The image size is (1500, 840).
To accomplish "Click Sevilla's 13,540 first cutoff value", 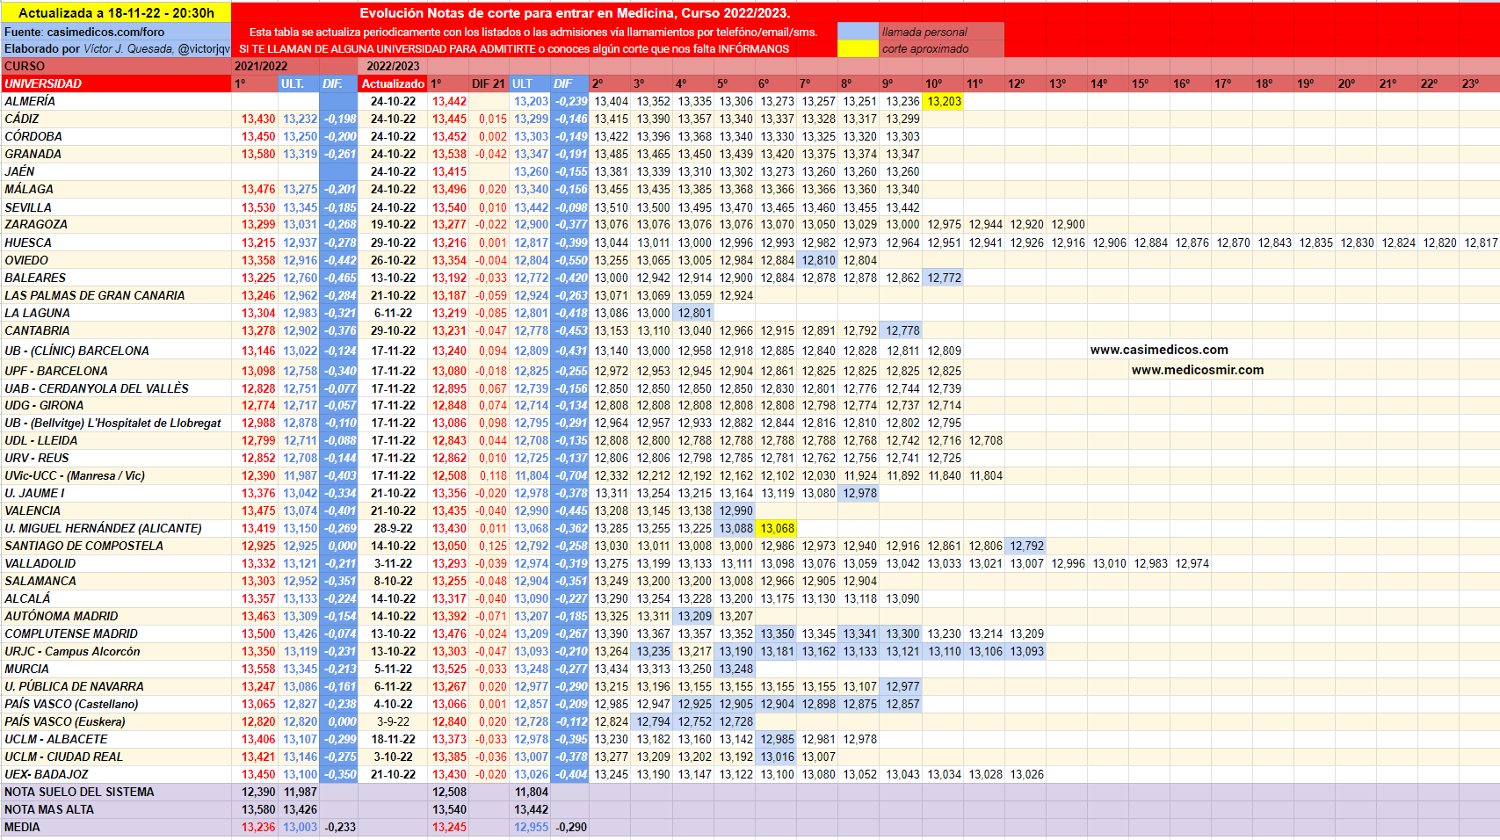I will pyautogui.click(x=449, y=207).
